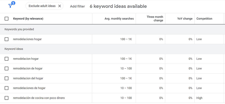Image resolution: width=225 pixels, height=104 pixels.
Task: Sort by Three month change header
Action: click(x=155, y=18)
